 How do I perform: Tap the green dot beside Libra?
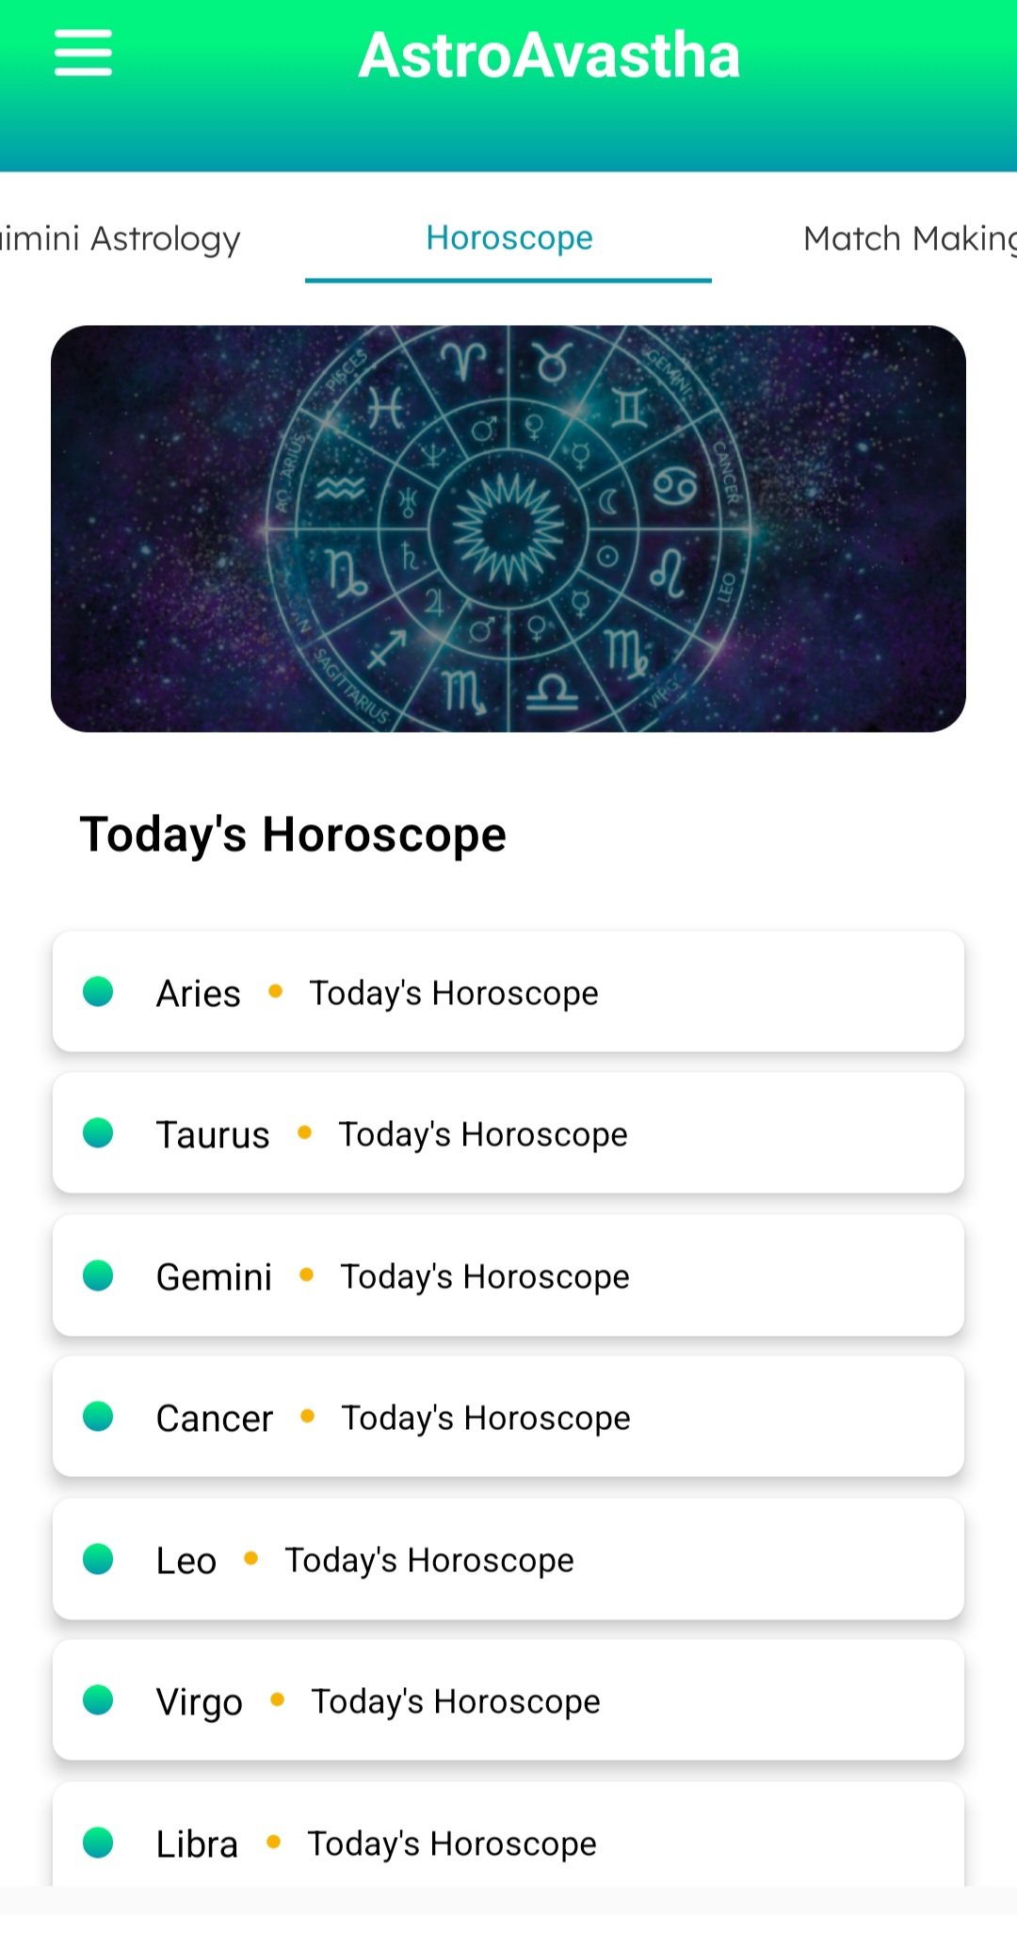(98, 1843)
